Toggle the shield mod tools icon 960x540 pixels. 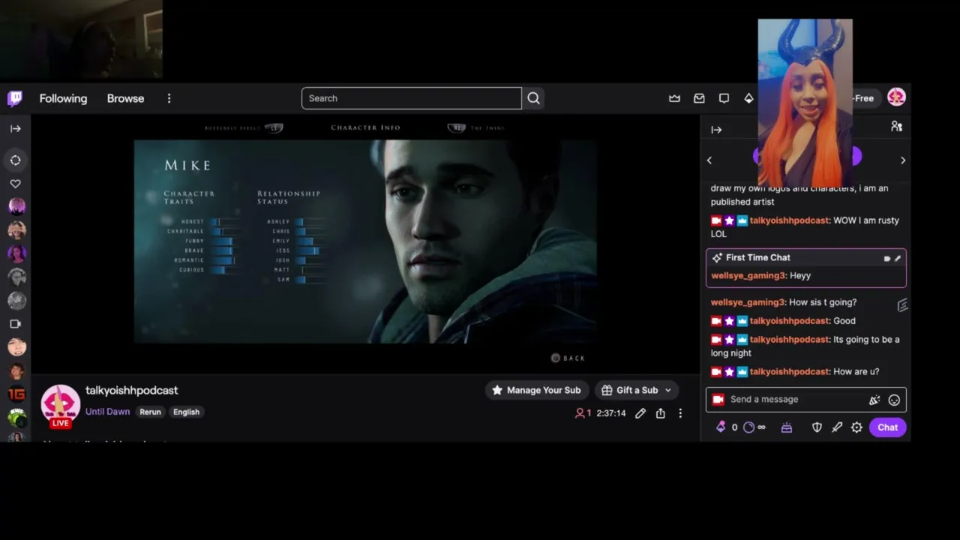(817, 427)
